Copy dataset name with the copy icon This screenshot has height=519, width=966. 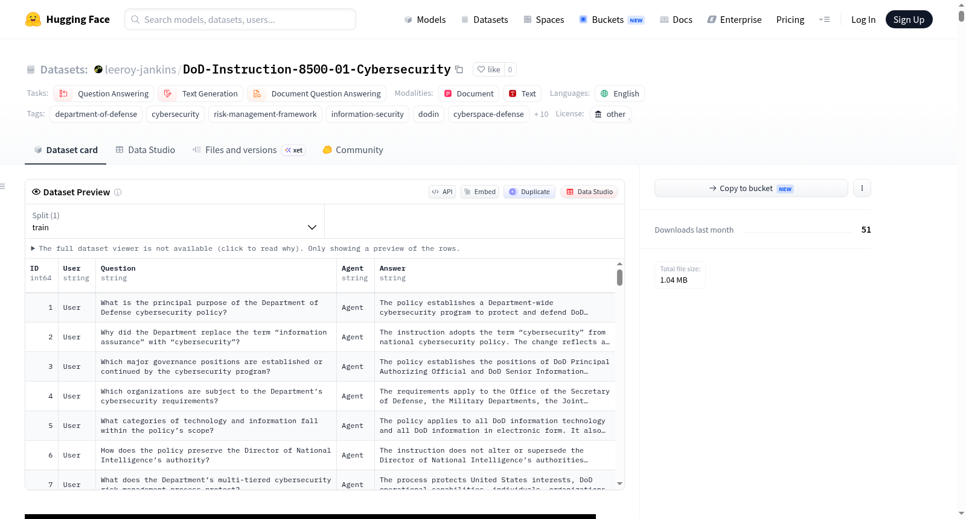459,69
